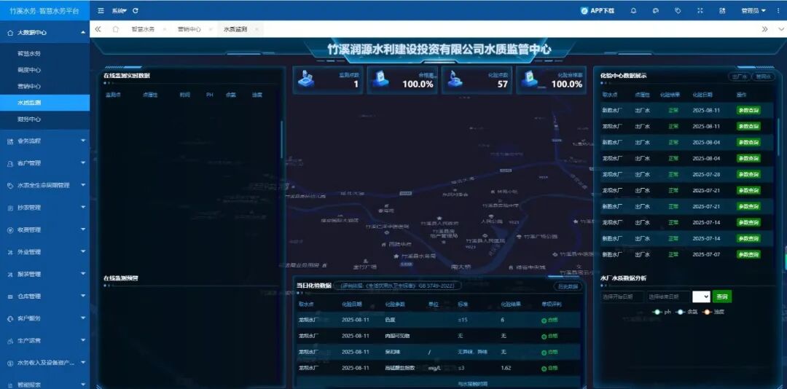Open the 管理员 user dropdown
The height and width of the screenshot is (389, 787).
753,10
